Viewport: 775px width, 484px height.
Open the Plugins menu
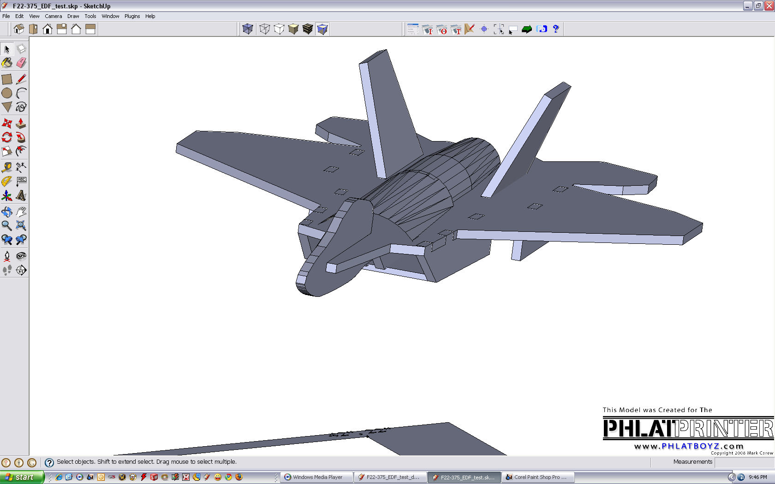(132, 16)
